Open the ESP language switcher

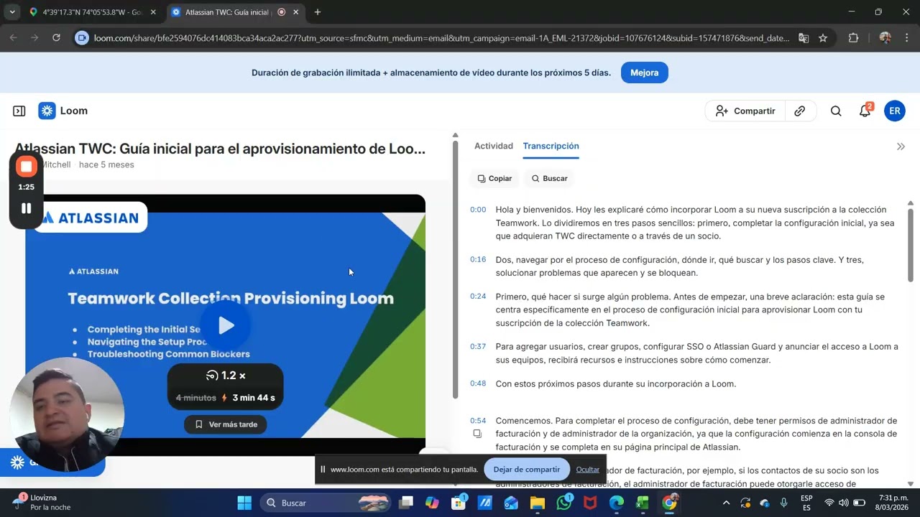(x=807, y=503)
